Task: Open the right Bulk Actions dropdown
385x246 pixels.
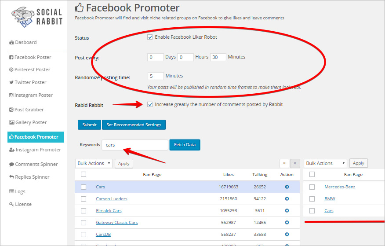Action: tap(325, 163)
